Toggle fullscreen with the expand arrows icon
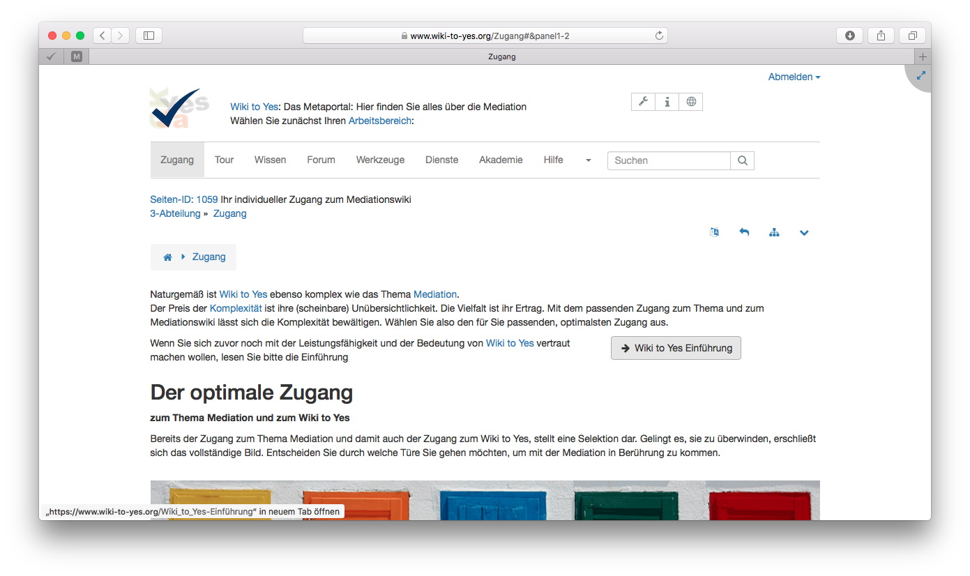 [920, 75]
